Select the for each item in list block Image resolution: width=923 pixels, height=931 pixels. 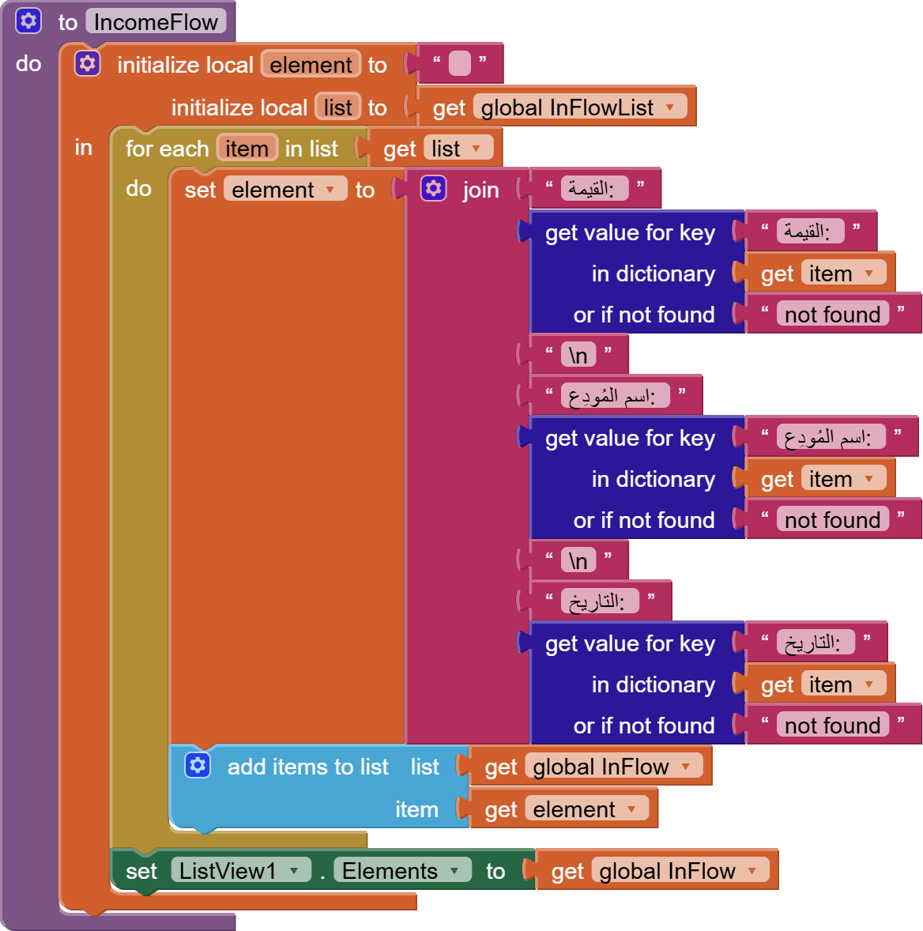pyautogui.click(x=166, y=149)
